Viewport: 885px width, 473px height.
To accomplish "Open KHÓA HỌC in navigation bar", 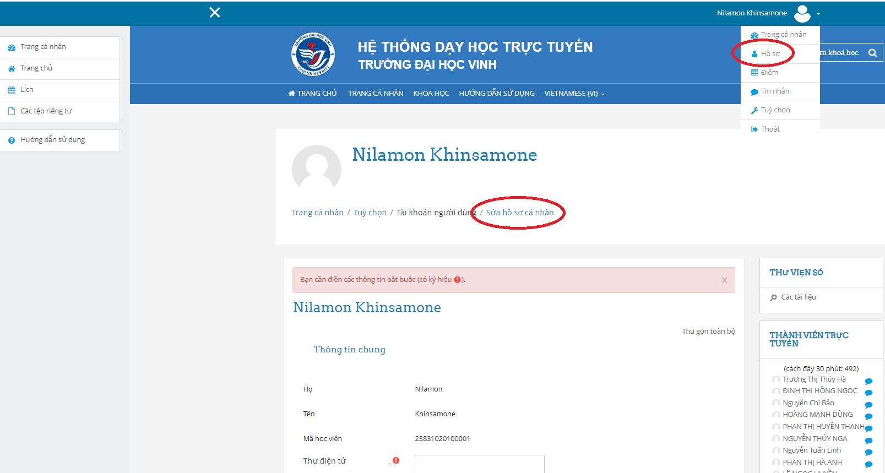I will [431, 94].
